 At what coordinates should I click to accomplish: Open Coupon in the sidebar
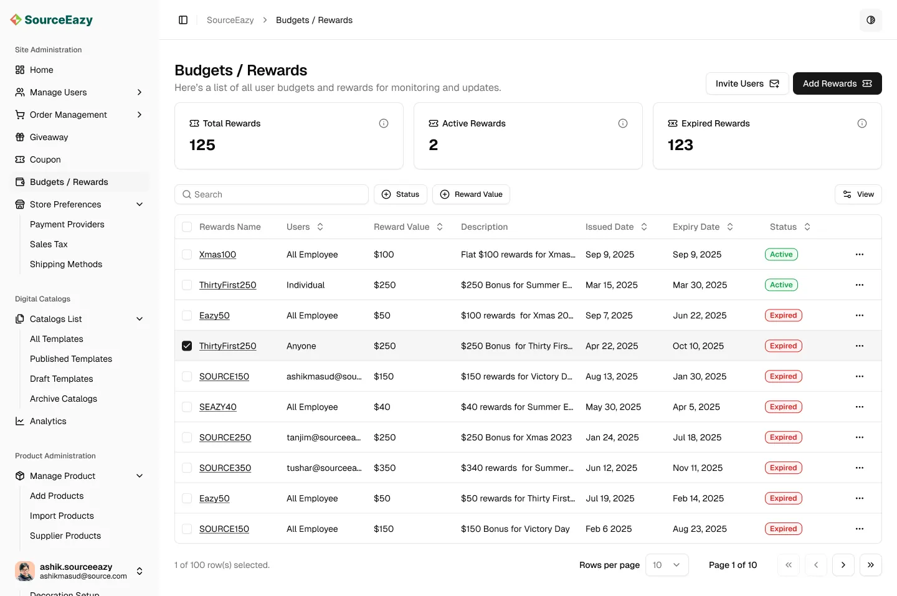[x=80, y=159]
